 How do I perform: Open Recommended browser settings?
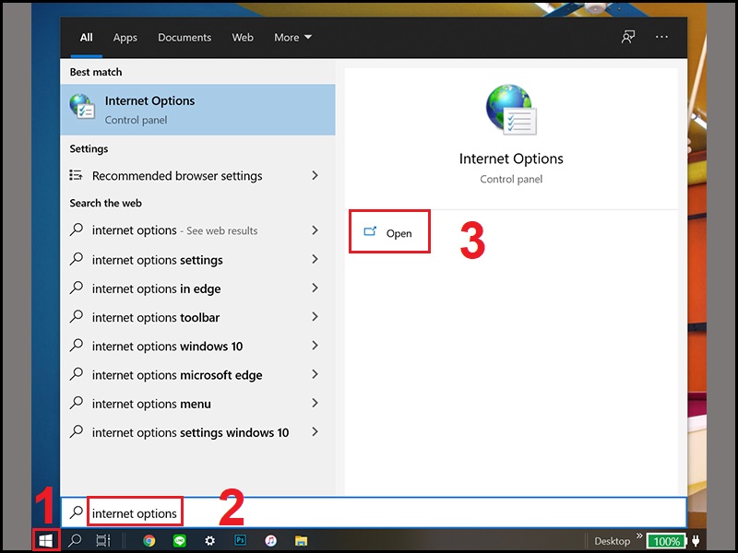coord(177,176)
